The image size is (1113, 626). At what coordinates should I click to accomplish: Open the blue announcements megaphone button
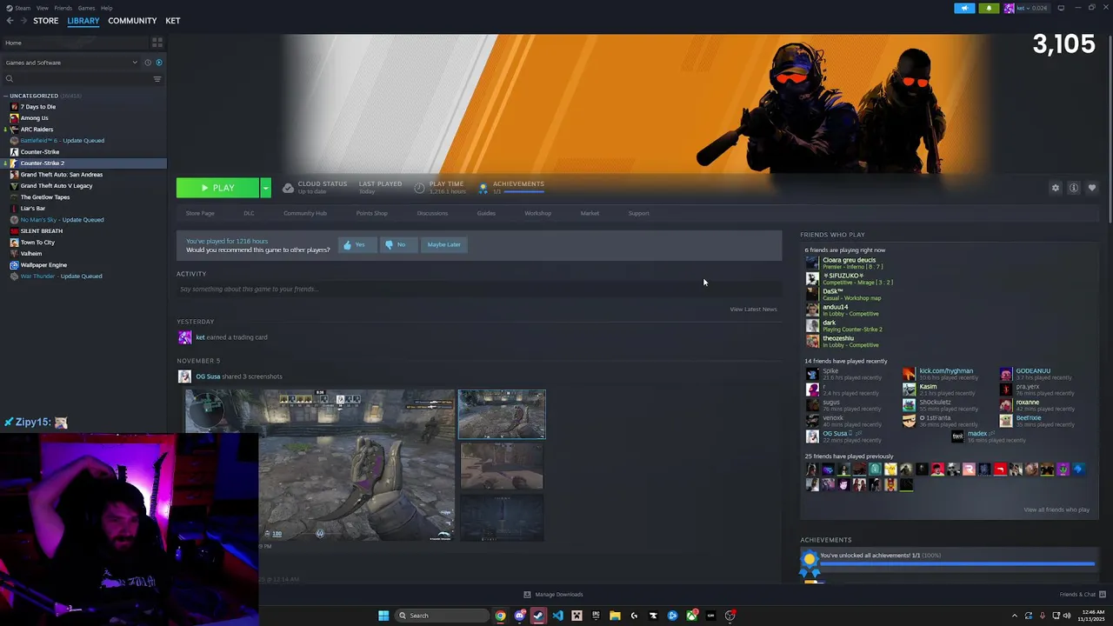[x=964, y=8]
